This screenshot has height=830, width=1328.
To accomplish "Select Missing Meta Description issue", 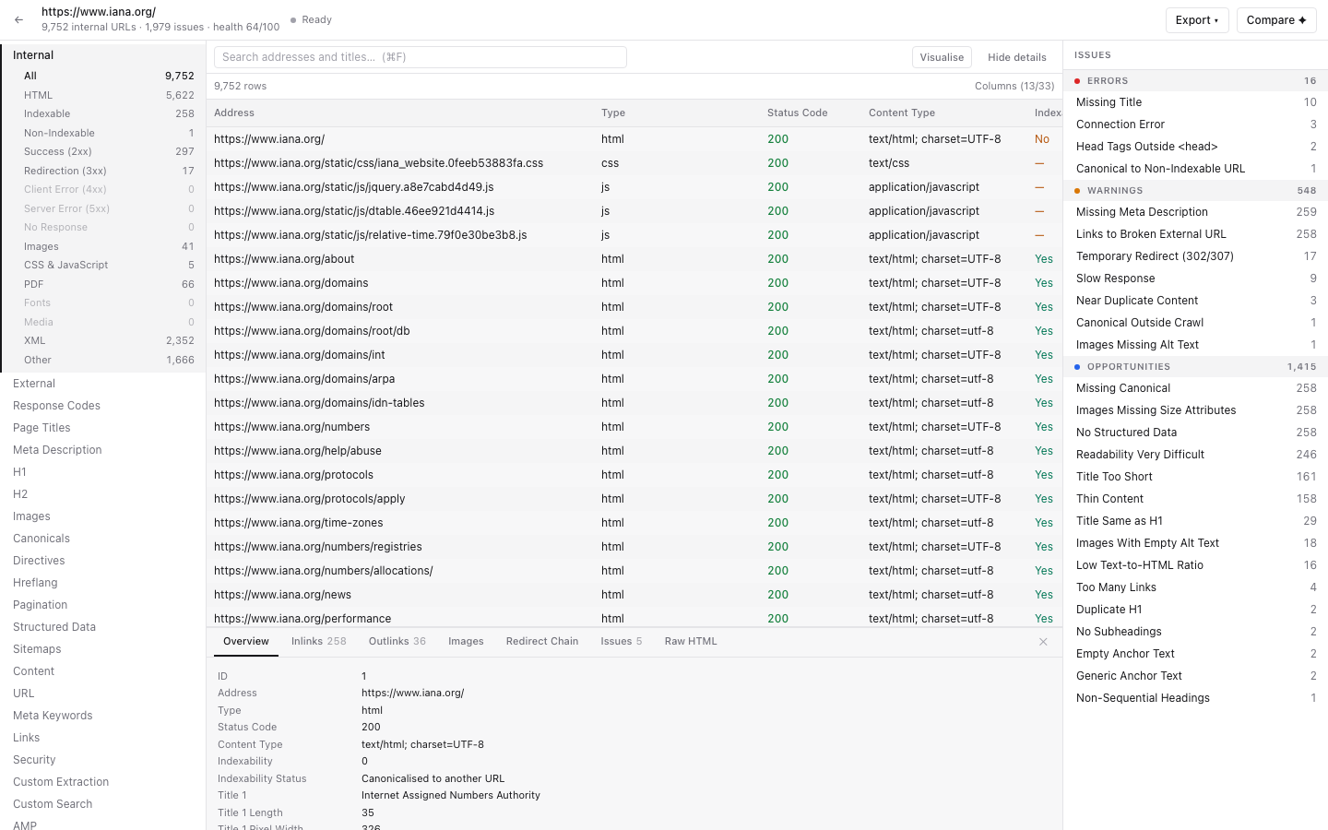I will tap(1195, 212).
